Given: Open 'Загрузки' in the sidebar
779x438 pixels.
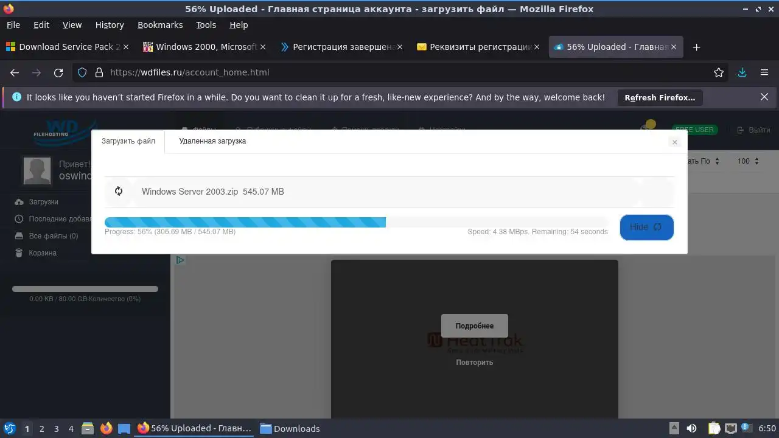Looking at the screenshot, I should coord(37,202).
